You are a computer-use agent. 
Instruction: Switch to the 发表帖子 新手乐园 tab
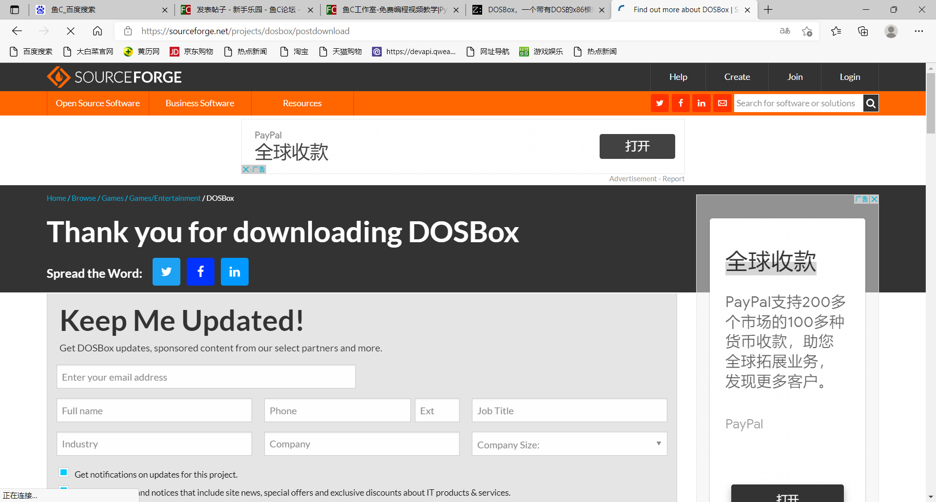(x=246, y=10)
